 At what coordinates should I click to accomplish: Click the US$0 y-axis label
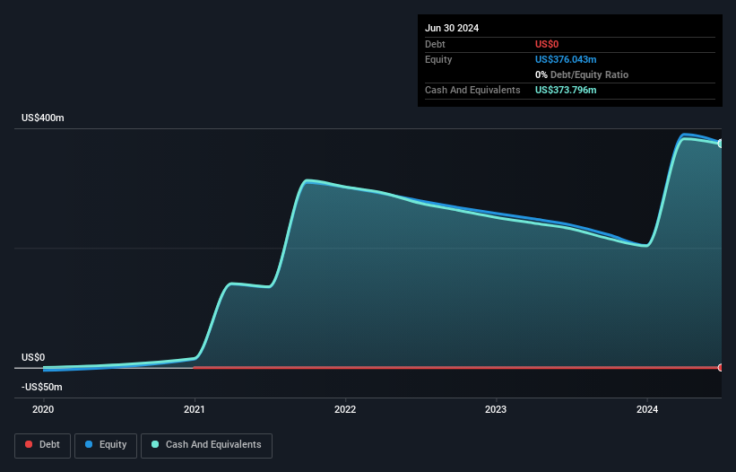pos(33,357)
